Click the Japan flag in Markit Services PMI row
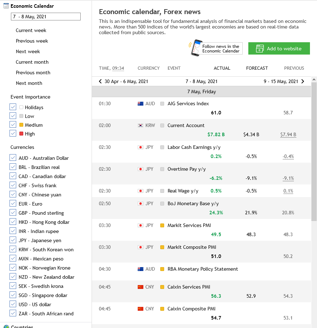This screenshot has width=317, height=328. click(141, 225)
